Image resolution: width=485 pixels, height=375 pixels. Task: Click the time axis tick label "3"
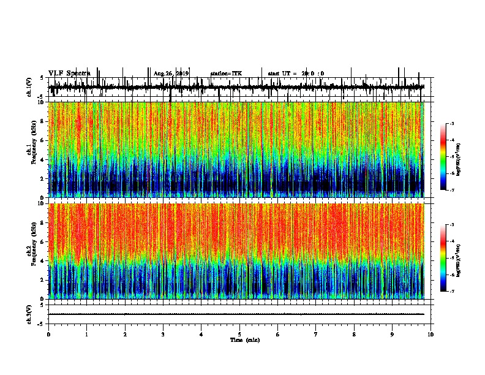(x=163, y=335)
